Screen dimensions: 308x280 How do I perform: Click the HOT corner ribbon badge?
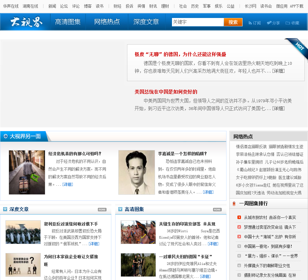pos(297,48)
